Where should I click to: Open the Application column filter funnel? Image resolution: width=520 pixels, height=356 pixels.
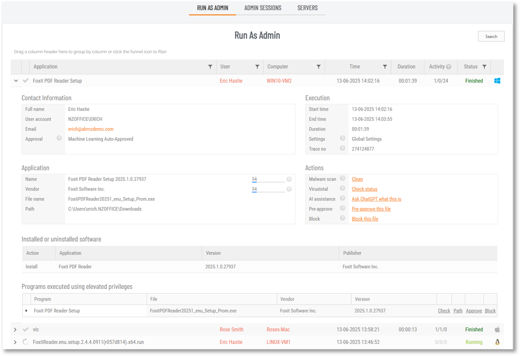point(210,67)
